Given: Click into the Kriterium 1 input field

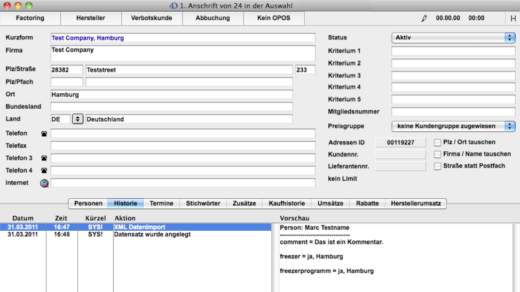Looking at the screenshot, I should (x=453, y=51).
